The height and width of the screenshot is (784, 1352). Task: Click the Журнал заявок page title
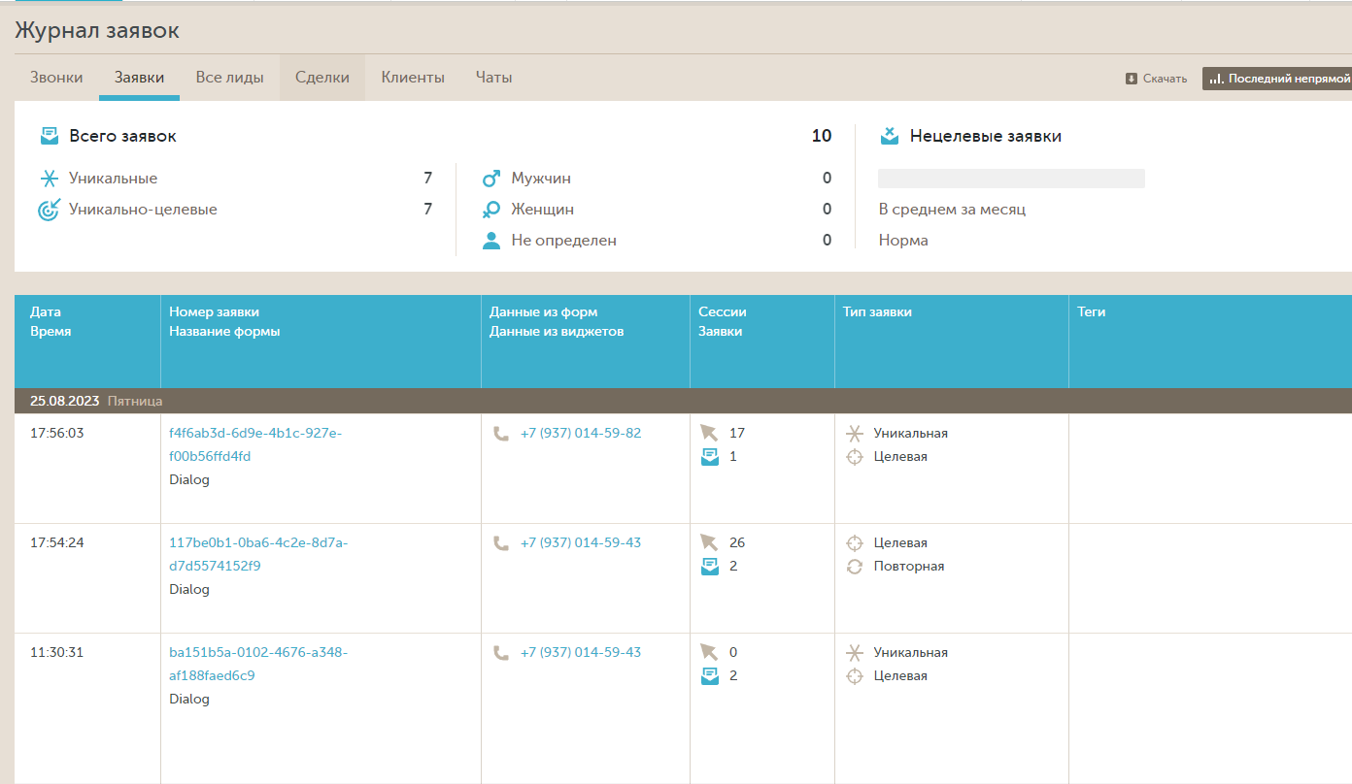point(97,31)
